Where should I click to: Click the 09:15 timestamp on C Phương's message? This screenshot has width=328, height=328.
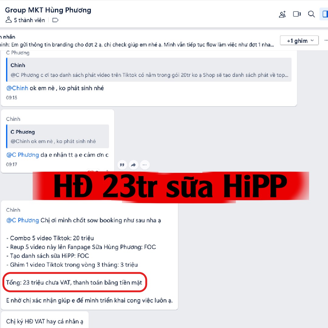(x=12, y=98)
